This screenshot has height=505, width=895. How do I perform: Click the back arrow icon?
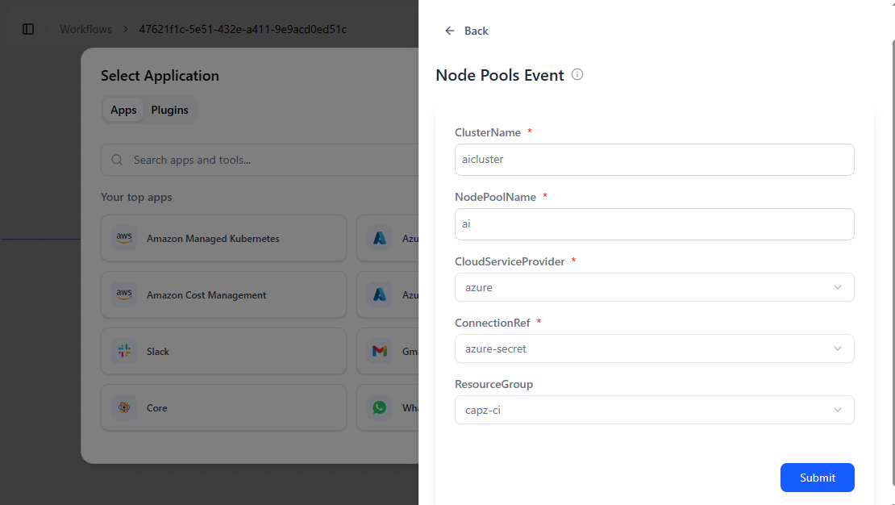point(450,31)
